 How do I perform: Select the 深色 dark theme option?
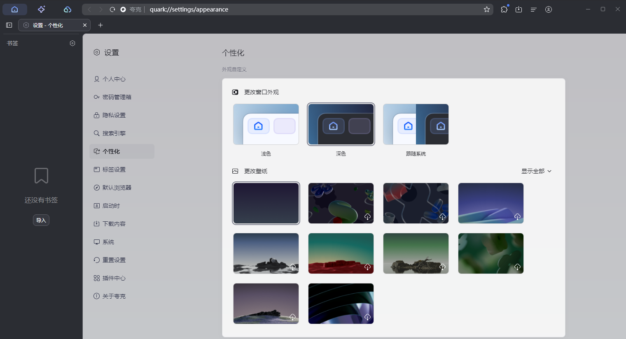point(341,124)
